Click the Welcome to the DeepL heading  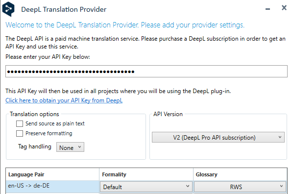pyautogui.click(x=125, y=25)
